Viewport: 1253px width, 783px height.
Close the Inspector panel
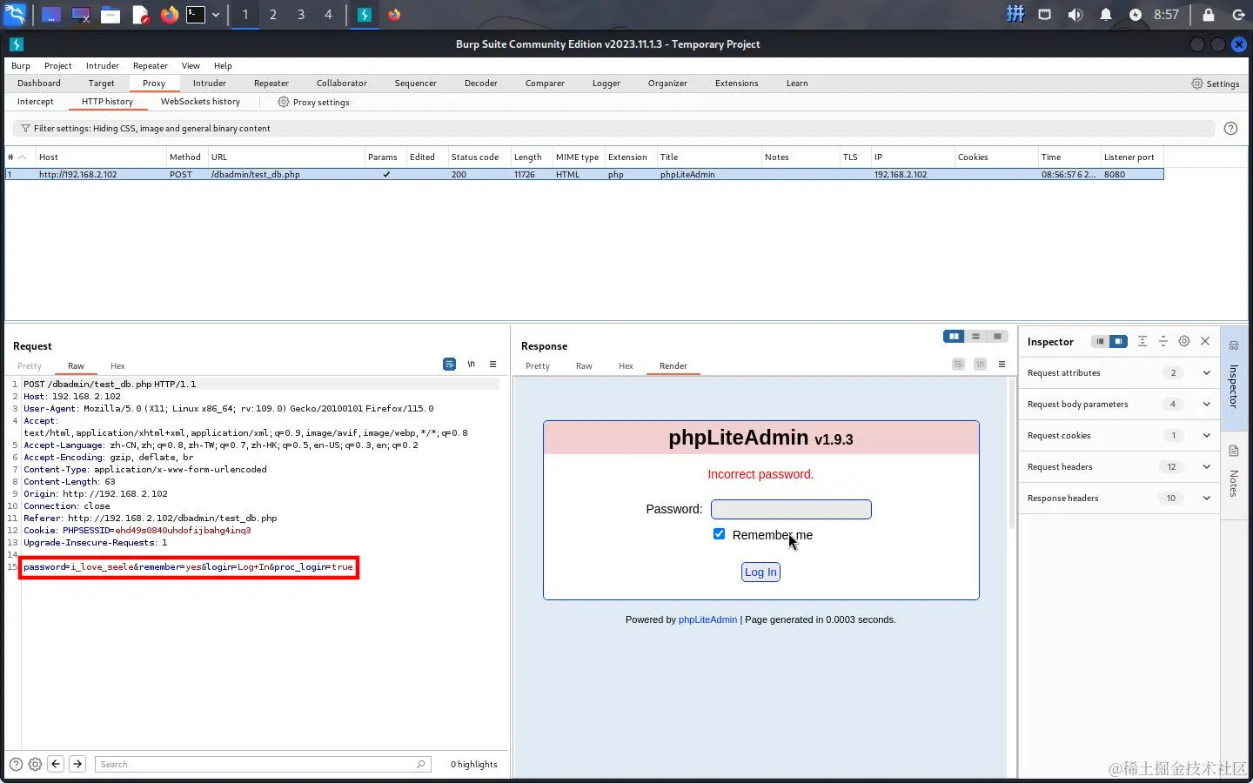[x=1205, y=342]
